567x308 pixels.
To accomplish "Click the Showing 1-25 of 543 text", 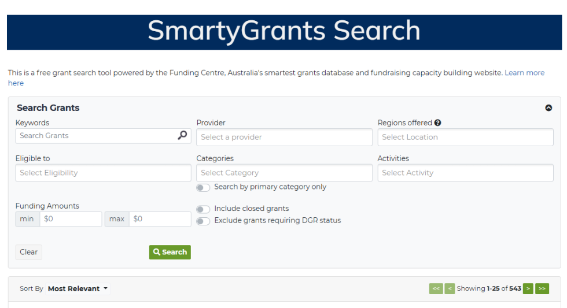I will [x=489, y=288].
